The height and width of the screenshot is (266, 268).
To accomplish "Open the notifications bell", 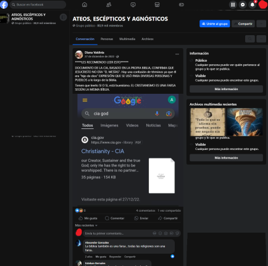I will [253, 4].
